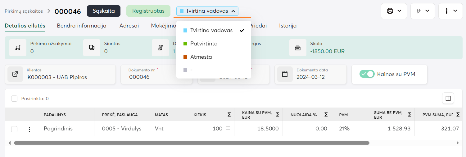Image resolution: width=466 pixels, height=157 pixels.
Task: Click the Sąskaita button
Action: [103, 11]
